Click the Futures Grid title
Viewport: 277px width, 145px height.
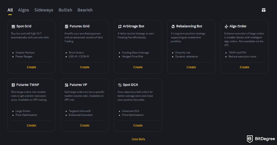(x=80, y=26)
